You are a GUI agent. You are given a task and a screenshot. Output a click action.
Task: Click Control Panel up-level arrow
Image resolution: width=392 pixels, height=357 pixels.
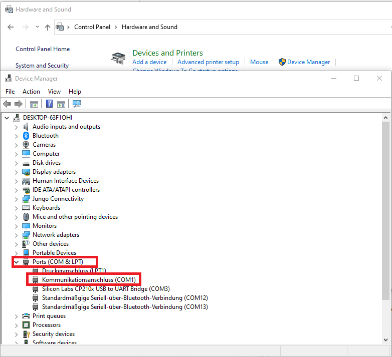point(48,27)
